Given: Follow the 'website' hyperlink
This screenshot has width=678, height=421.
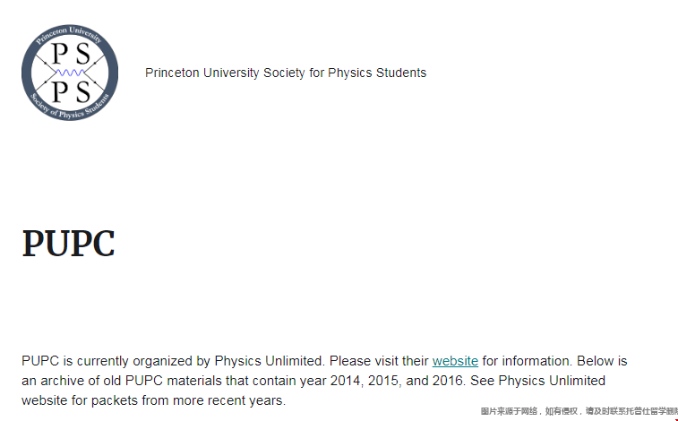Looking at the screenshot, I should (455, 361).
